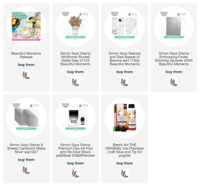Screen dimensions: 200x190
Task: Follow the Beautiful Moments Release title link
Action: click(26, 55)
